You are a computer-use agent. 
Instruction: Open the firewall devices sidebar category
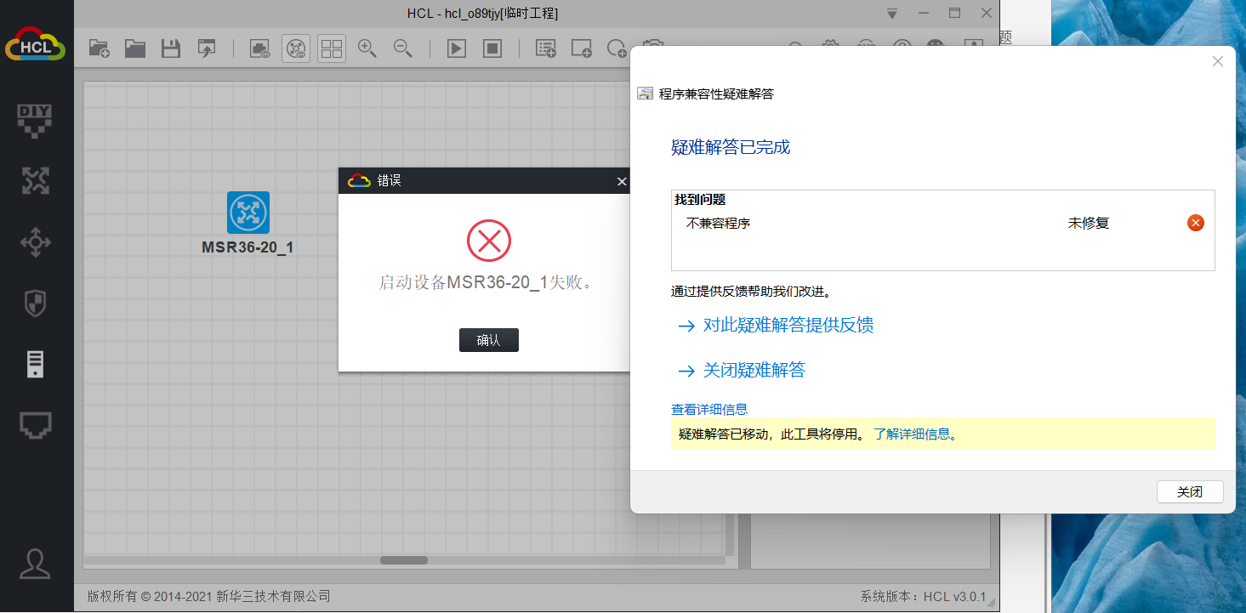click(36, 304)
